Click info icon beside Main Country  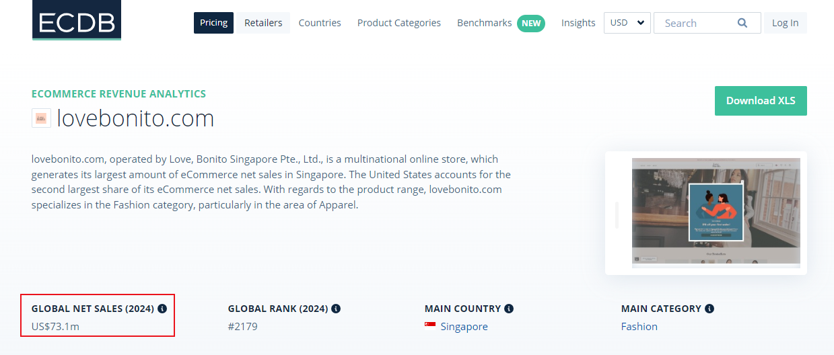click(x=509, y=309)
